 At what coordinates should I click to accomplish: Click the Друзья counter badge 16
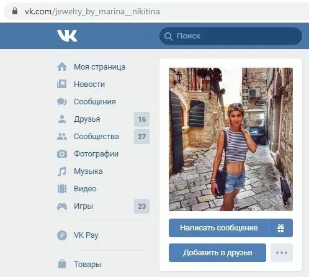click(141, 119)
